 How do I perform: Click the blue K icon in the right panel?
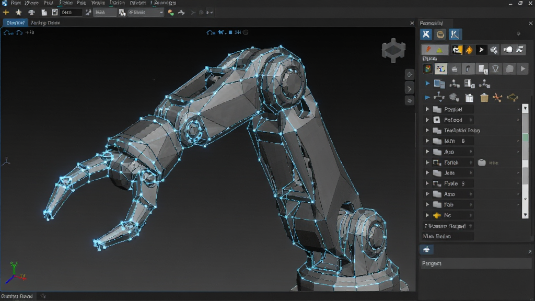(455, 34)
